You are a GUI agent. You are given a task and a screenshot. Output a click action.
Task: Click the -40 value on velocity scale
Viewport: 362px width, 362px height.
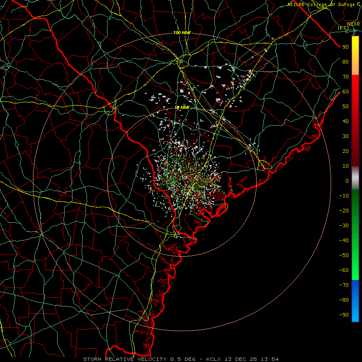coord(344,241)
